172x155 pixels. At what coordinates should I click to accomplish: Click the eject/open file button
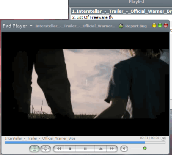click(100, 148)
